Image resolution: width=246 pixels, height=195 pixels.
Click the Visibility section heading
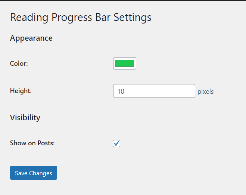(25, 118)
